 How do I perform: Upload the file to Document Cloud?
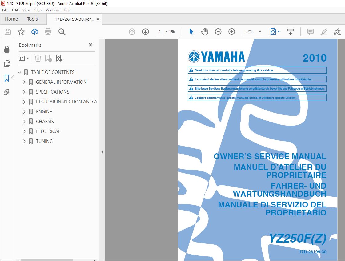point(34,32)
